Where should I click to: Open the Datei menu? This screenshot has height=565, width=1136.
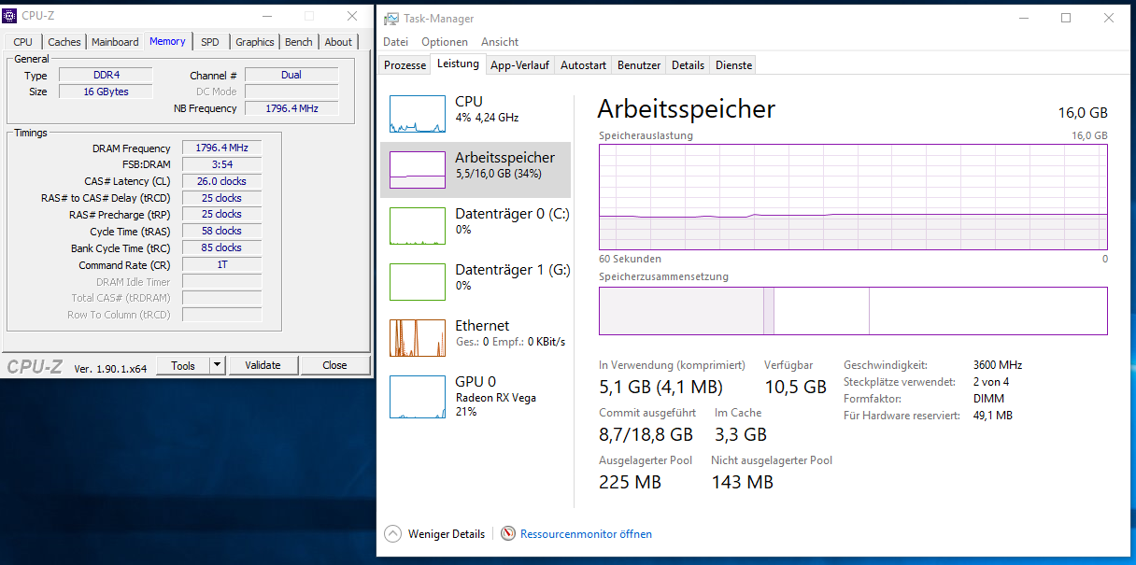click(395, 42)
